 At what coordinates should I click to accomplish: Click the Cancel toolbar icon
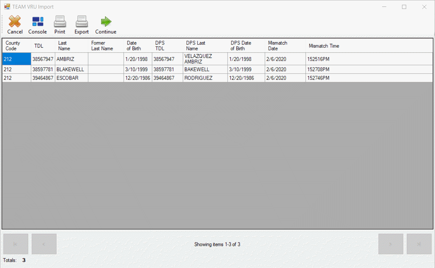pos(15,22)
